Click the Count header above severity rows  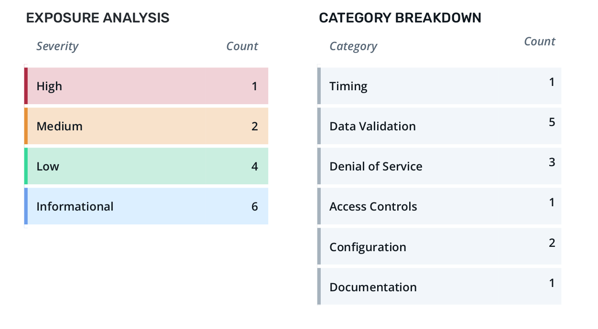(x=242, y=46)
